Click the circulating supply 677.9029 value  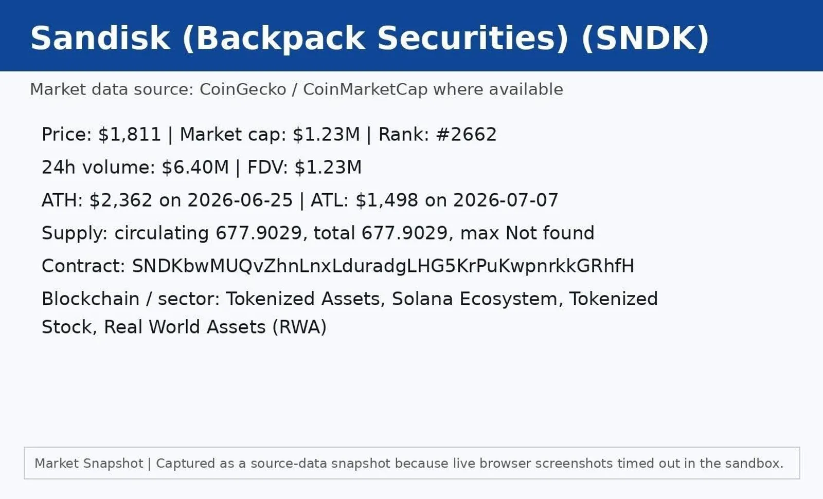pyautogui.click(x=259, y=233)
